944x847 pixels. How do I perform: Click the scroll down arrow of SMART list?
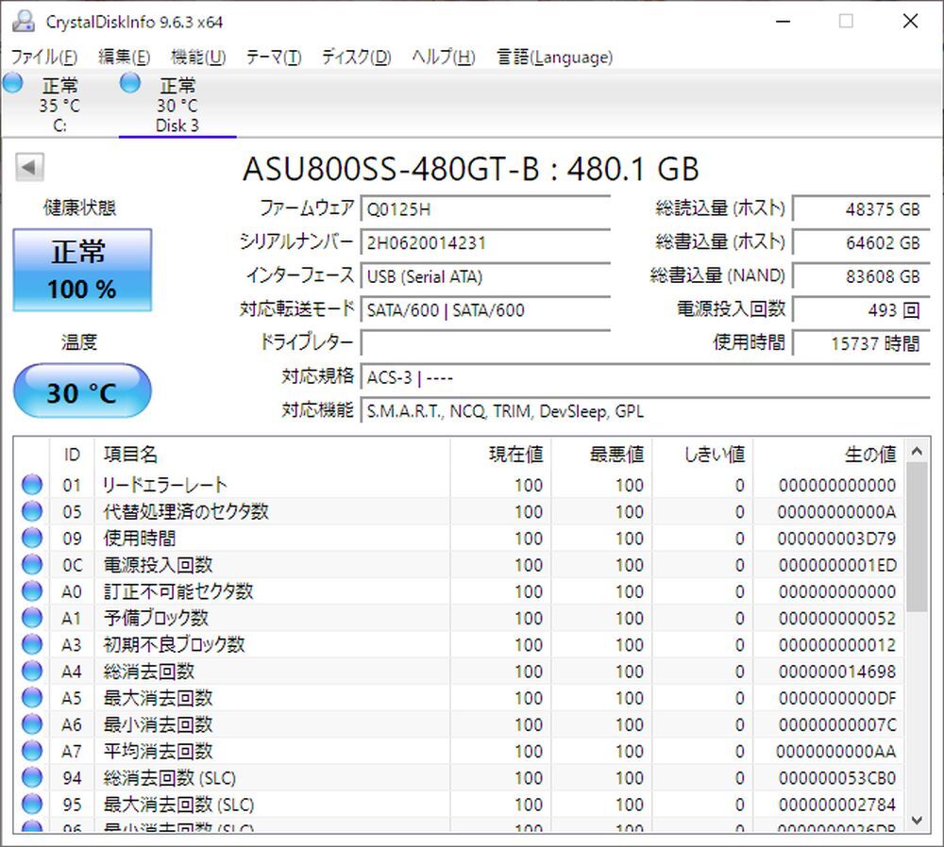tap(917, 820)
